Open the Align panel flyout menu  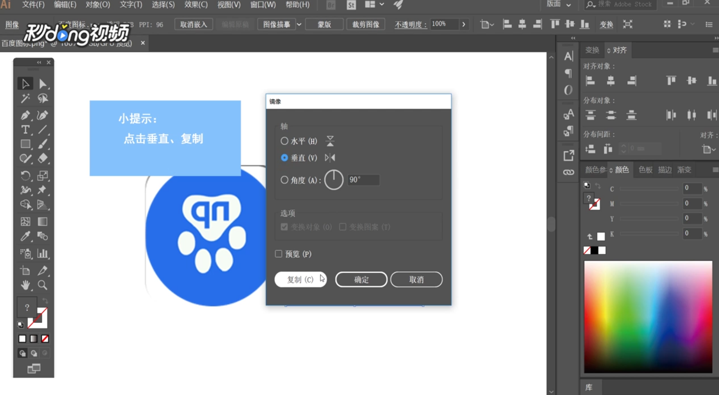[x=715, y=50]
